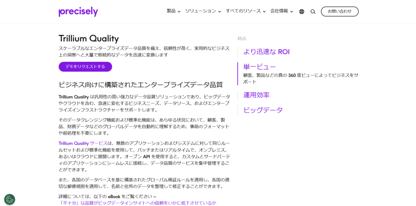Expand the ソリューション chevron arrow

point(220,12)
